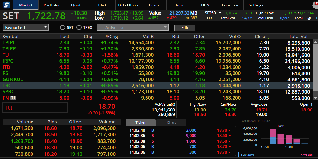Open the Active List dropdown
Image resolution: width=318 pixels, height=159 pixels.
133,27
